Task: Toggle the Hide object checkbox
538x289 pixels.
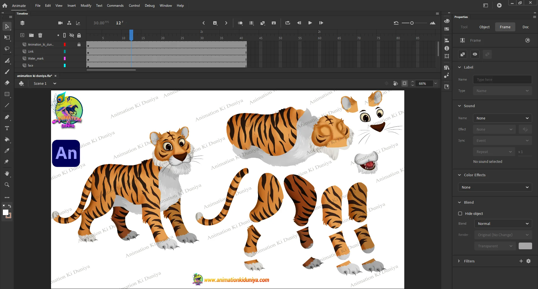Action: coord(460,213)
